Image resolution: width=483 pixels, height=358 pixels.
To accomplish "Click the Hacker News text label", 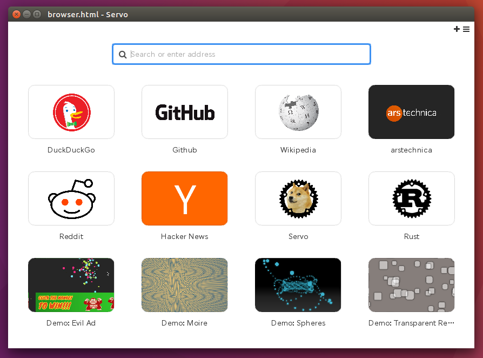I will 185,236.
